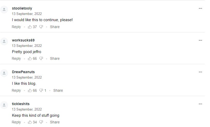This screenshot has height=127, width=210.
Task: Share the tickleshits comment
Action: pos(55,122)
